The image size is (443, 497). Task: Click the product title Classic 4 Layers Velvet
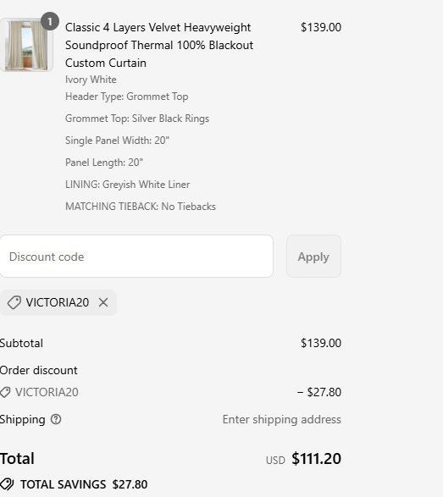click(159, 45)
